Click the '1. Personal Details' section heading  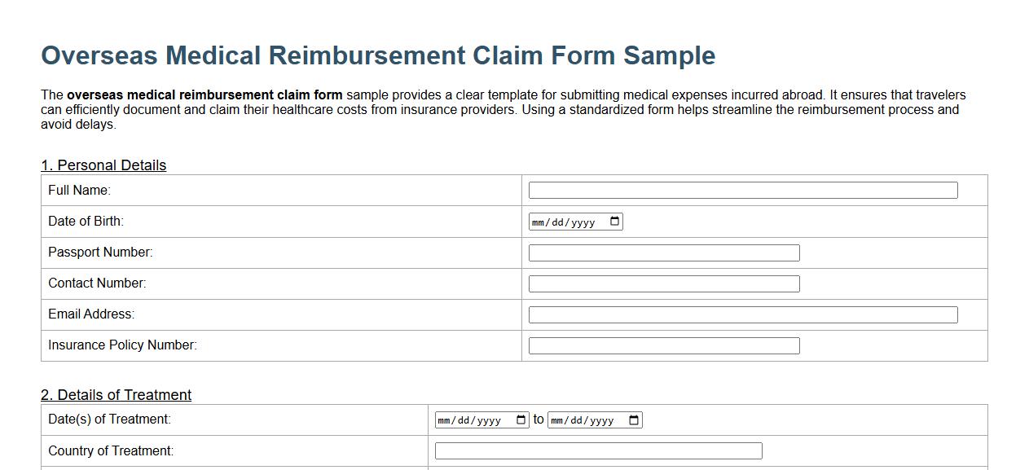[103, 165]
